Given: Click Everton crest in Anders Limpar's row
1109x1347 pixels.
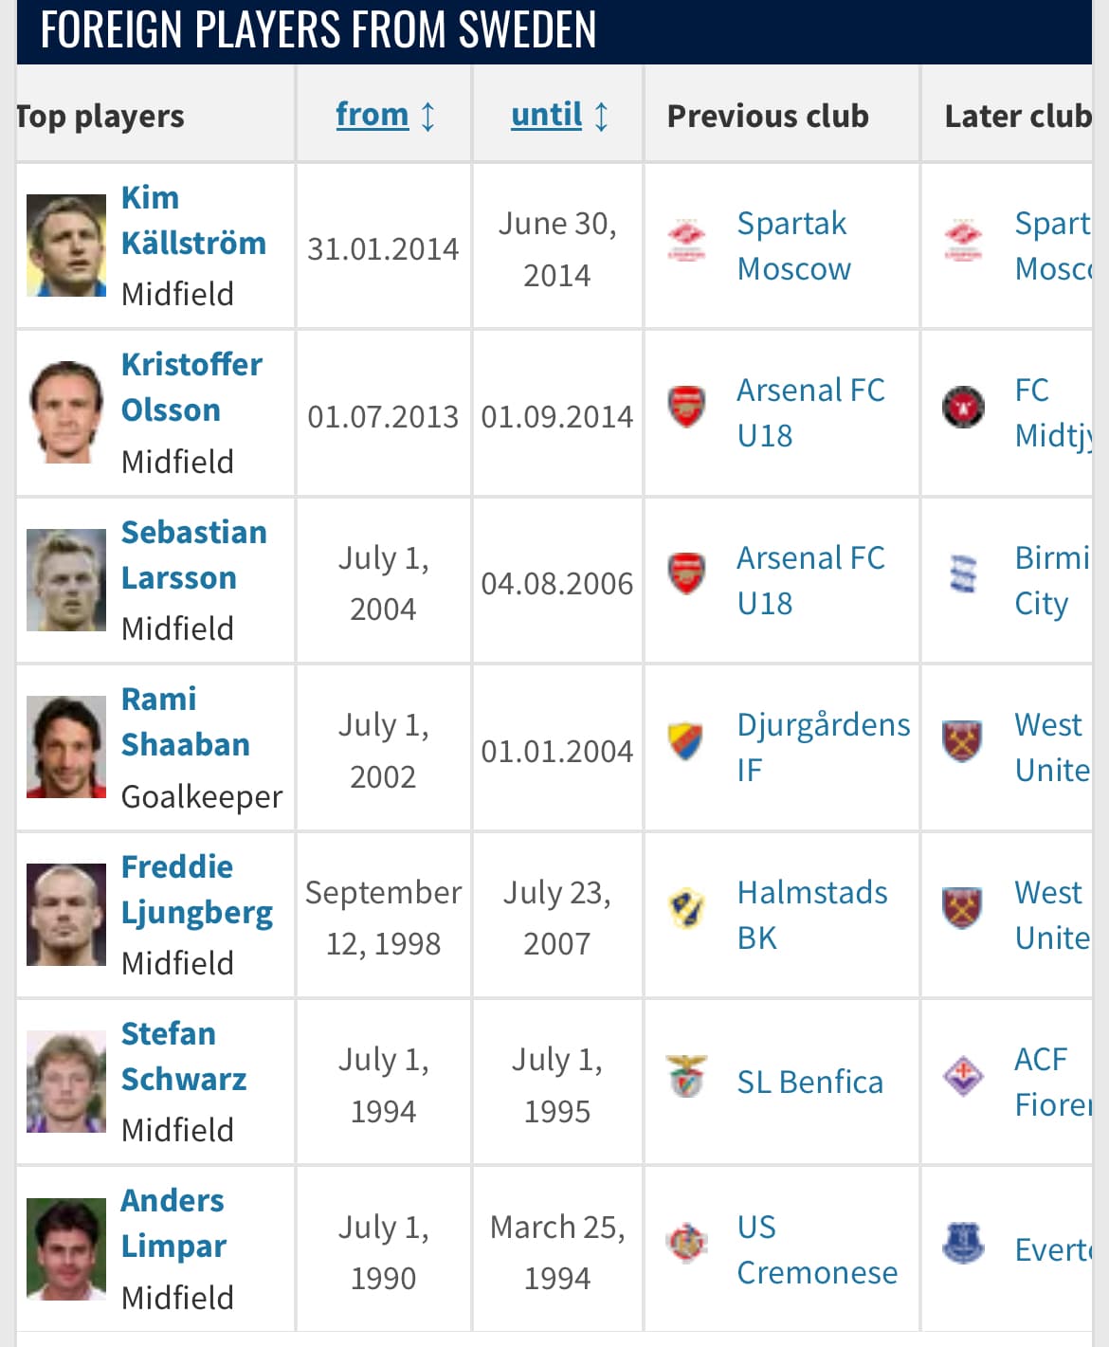Looking at the screenshot, I should click(x=963, y=1244).
